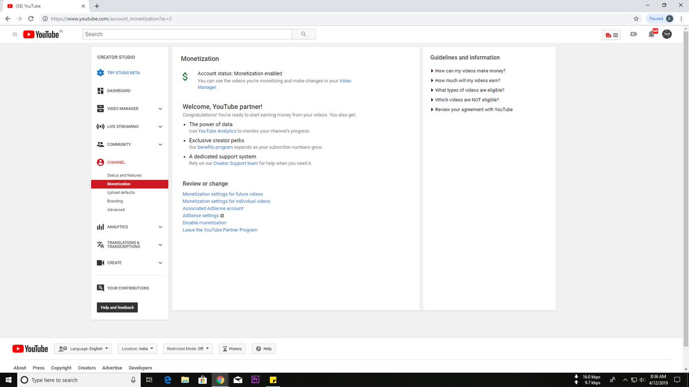Expand the Community section chevron
Image resolution: width=689 pixels, height=387 pixels.
click(x=160, y=144)
